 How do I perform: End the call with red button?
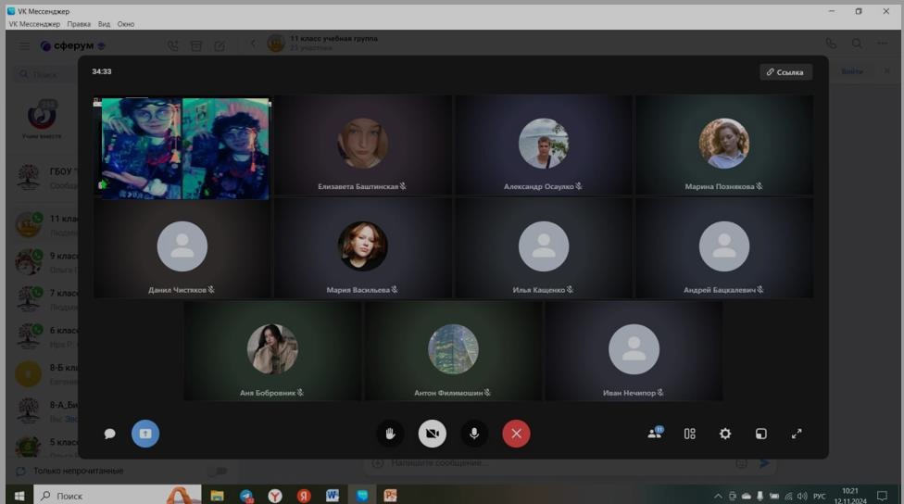516,434
